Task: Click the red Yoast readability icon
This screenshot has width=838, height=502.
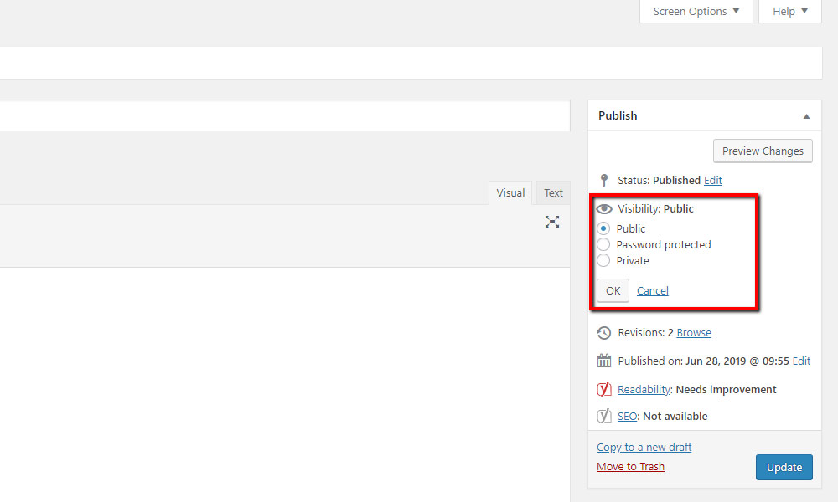Action: (x=604, y=389)
